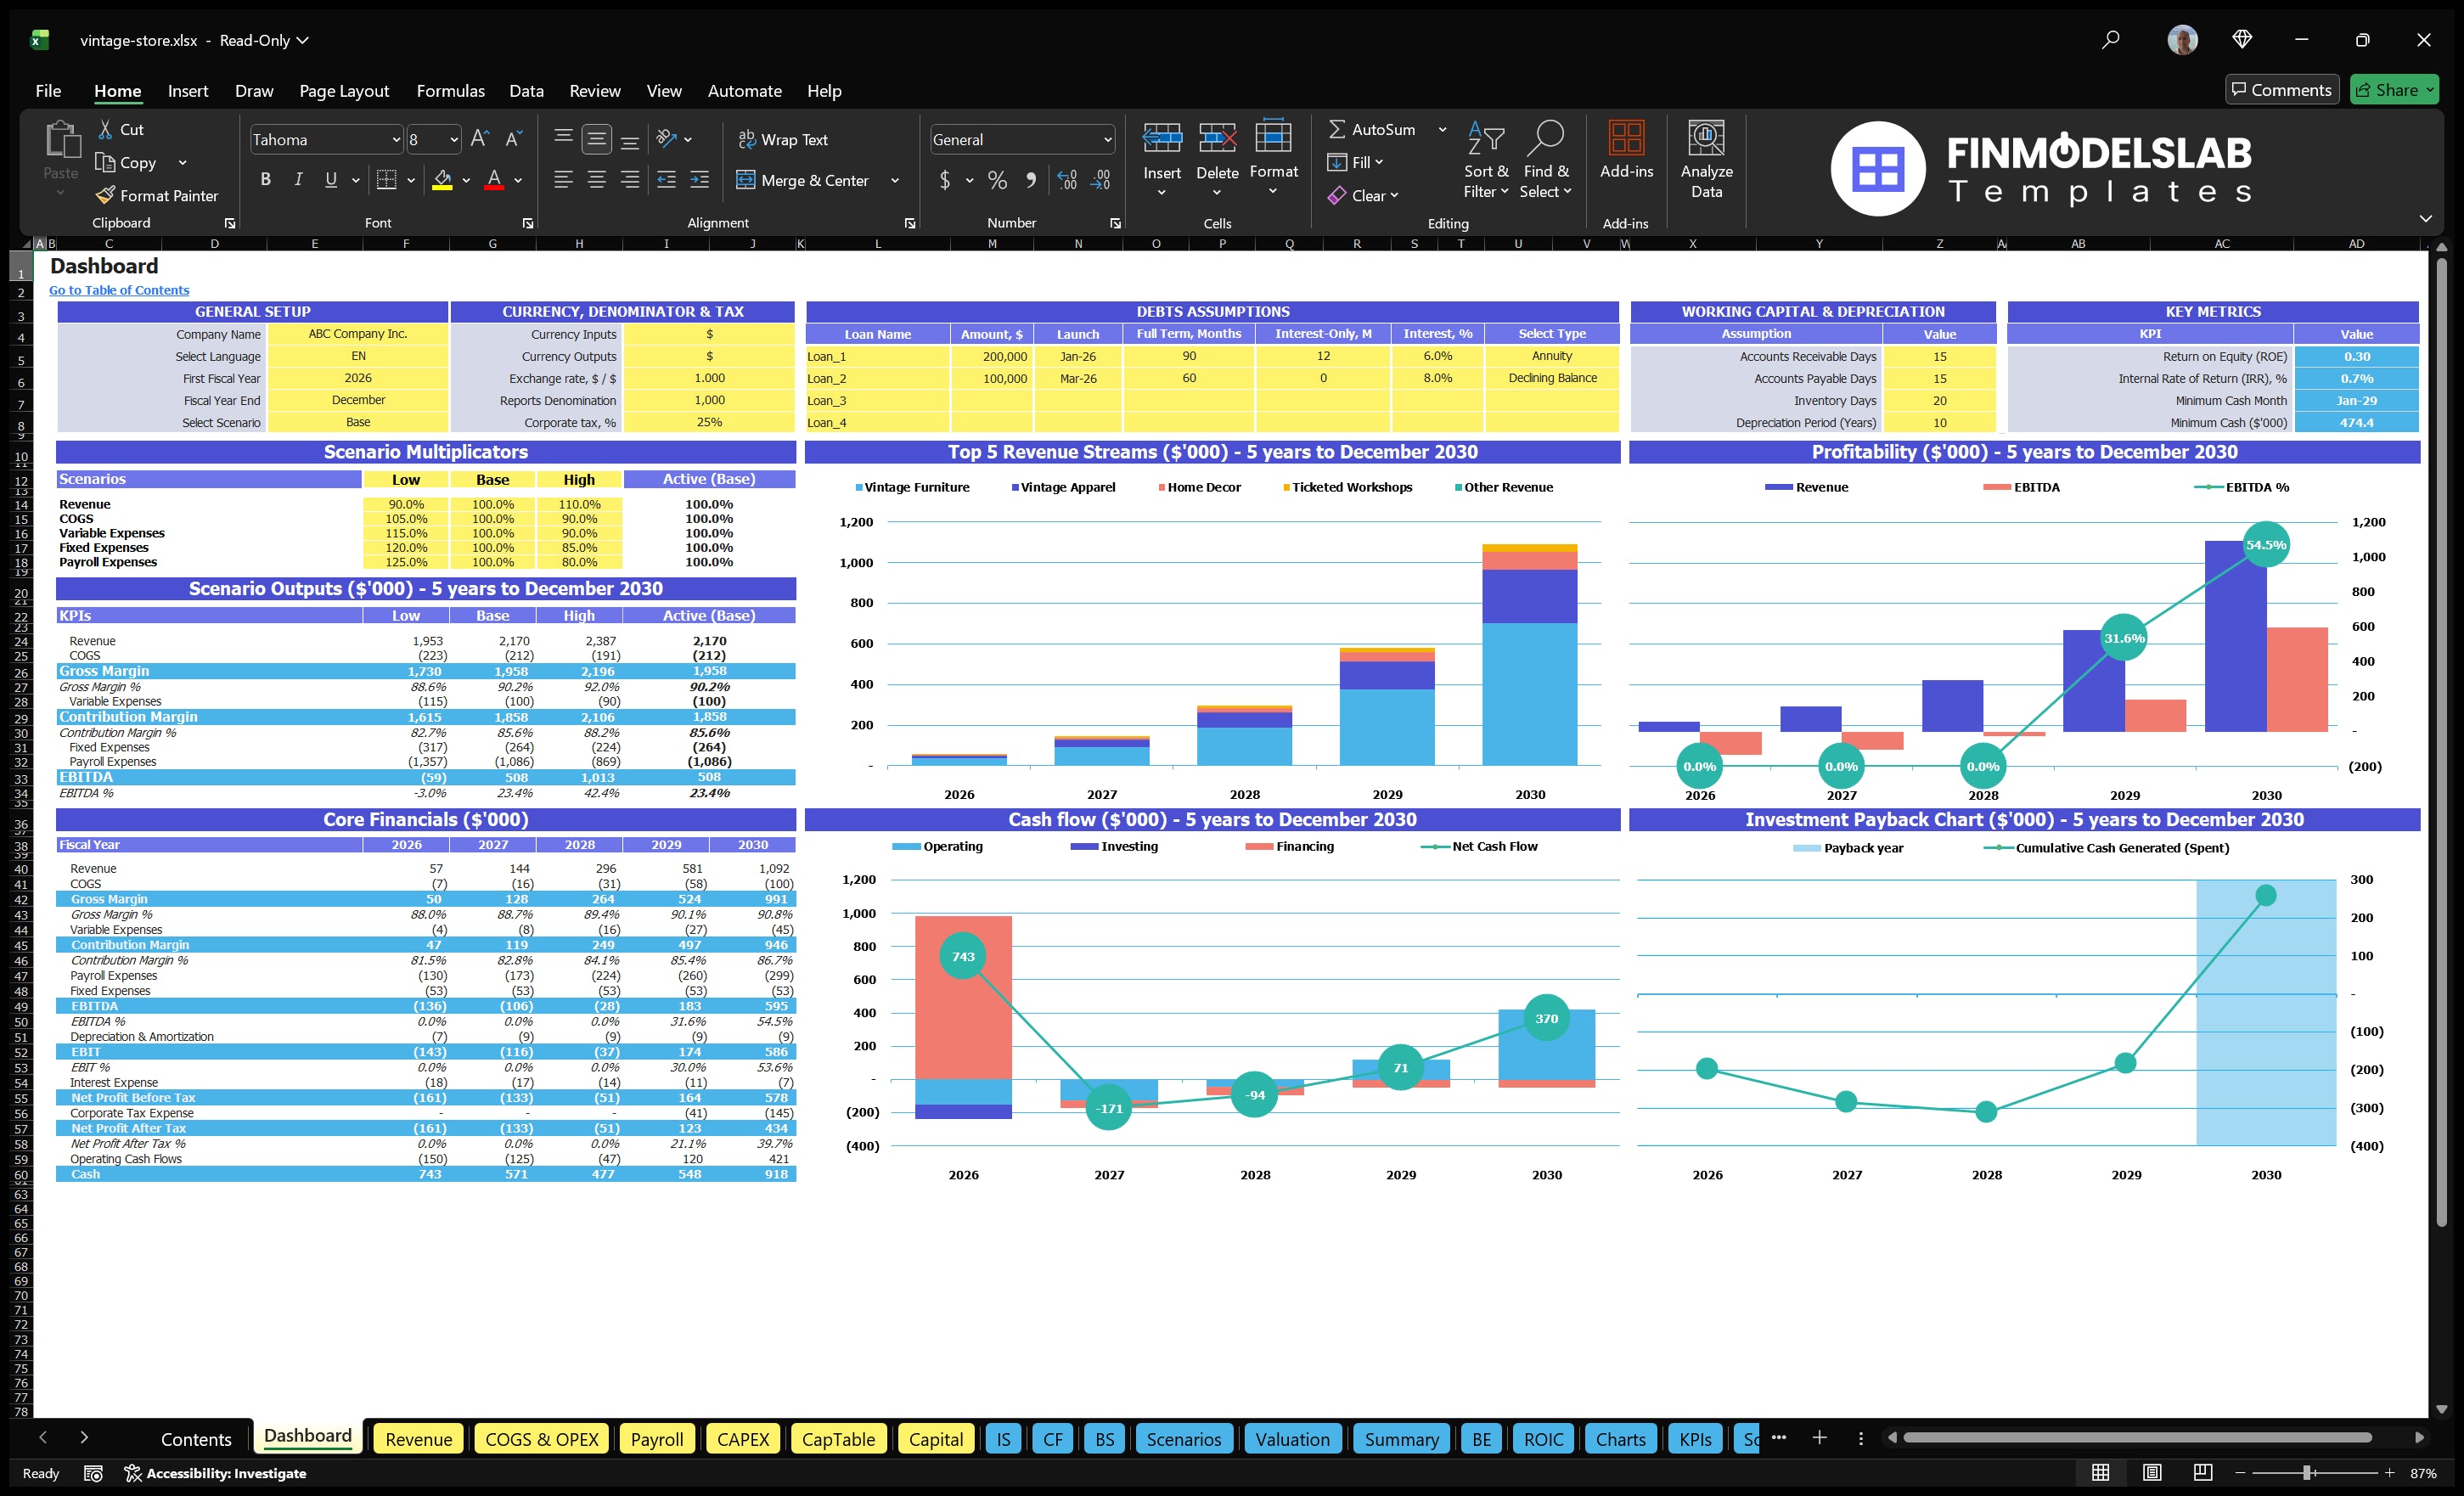The image size is (2464, 1496).
Task: Click the Delete Cells icon
Action: (x=1217, y=140)
